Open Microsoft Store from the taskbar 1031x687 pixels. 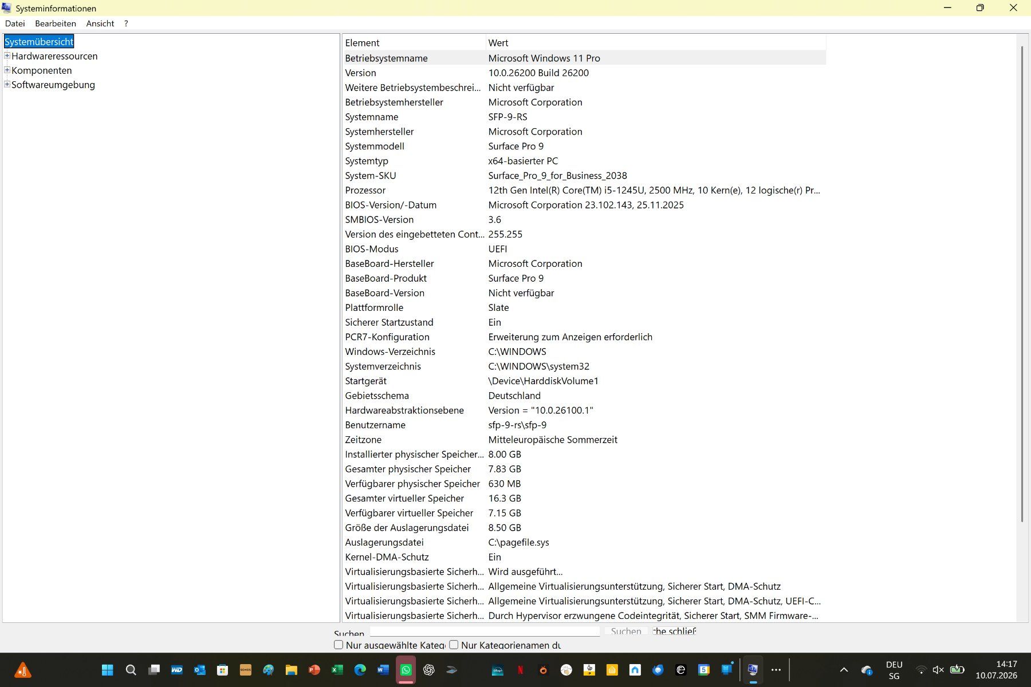click(x=222, y=670)
